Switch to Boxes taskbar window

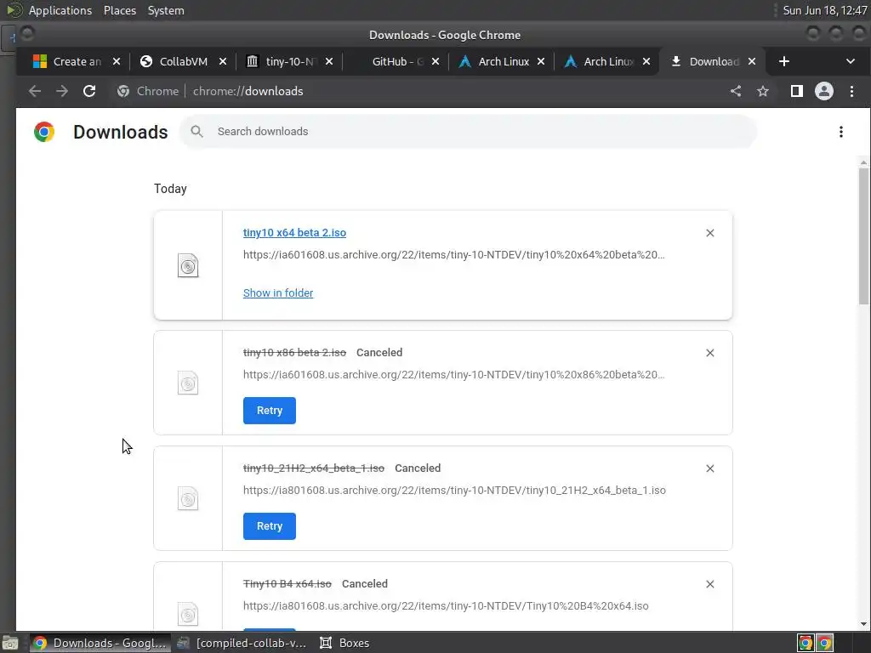[x=345, y=643]
